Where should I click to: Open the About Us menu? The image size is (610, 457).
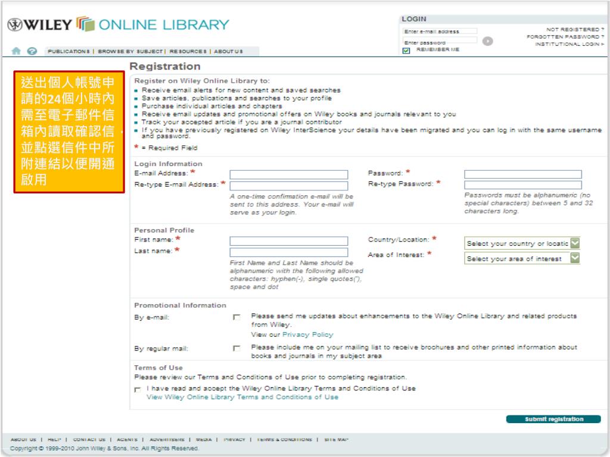(x=228, y=51)
